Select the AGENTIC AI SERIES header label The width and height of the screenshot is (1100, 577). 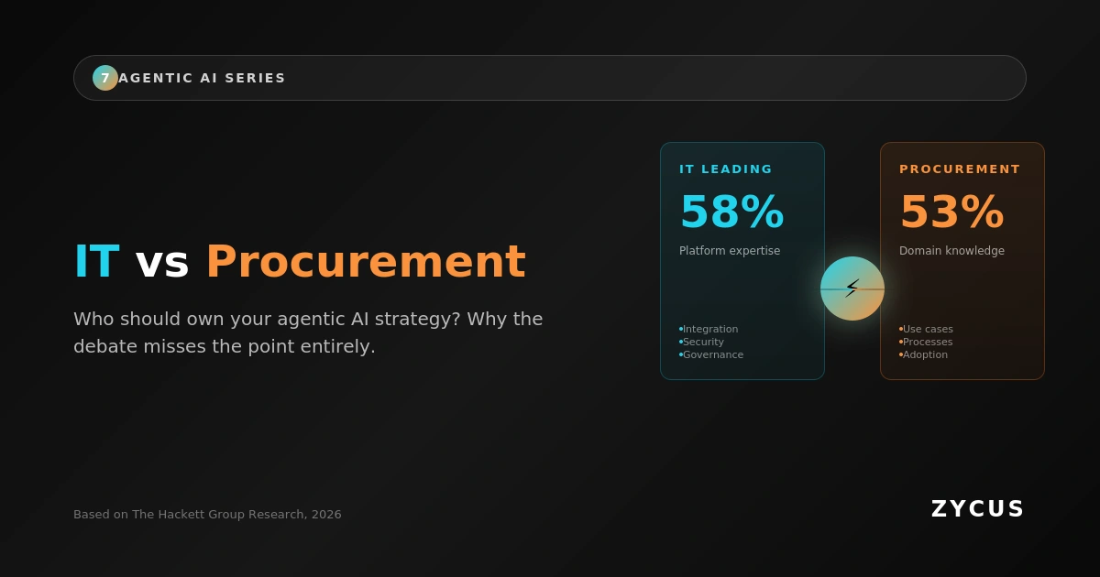202,78
